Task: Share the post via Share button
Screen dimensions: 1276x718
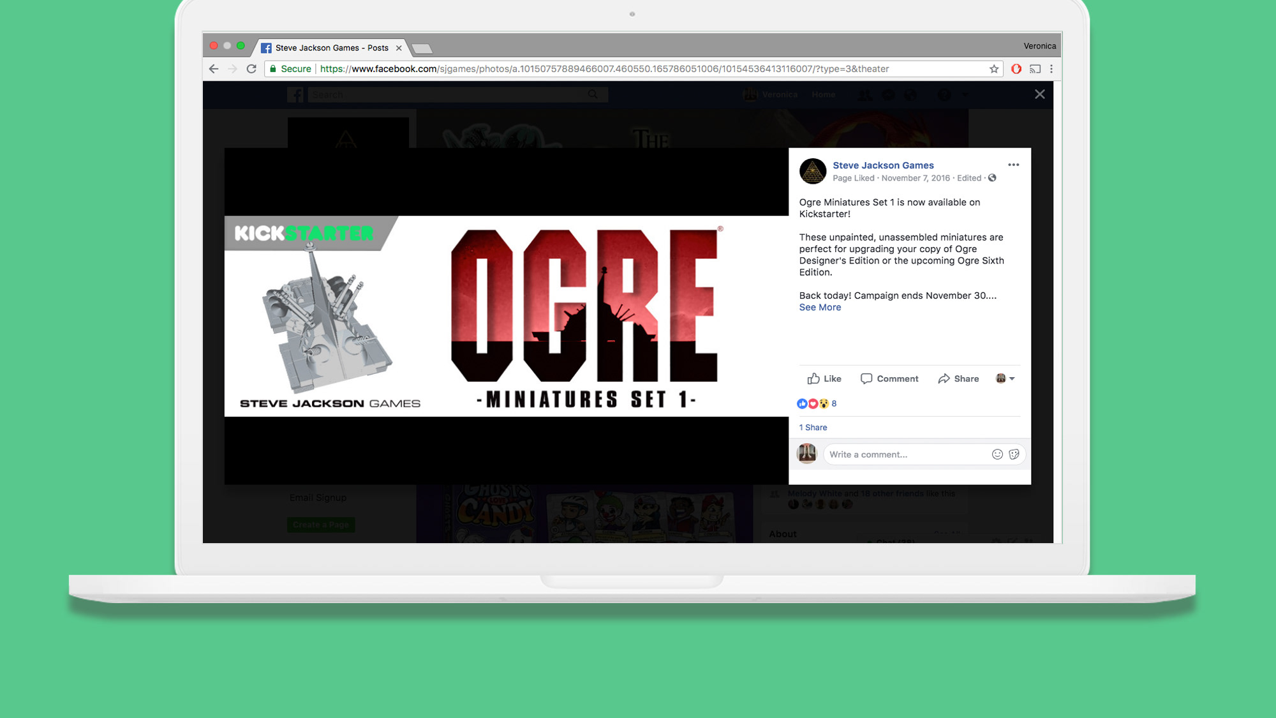Action: [958, 378]
